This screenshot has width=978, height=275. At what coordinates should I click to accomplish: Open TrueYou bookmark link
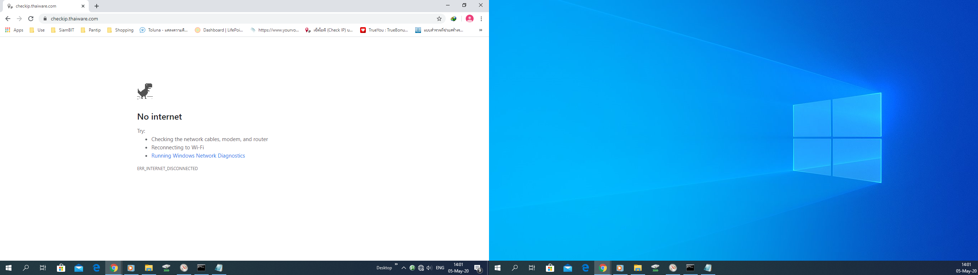coord(384,30)
